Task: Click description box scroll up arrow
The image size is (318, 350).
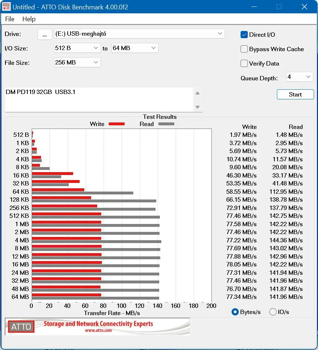Action: pos(197,93)
